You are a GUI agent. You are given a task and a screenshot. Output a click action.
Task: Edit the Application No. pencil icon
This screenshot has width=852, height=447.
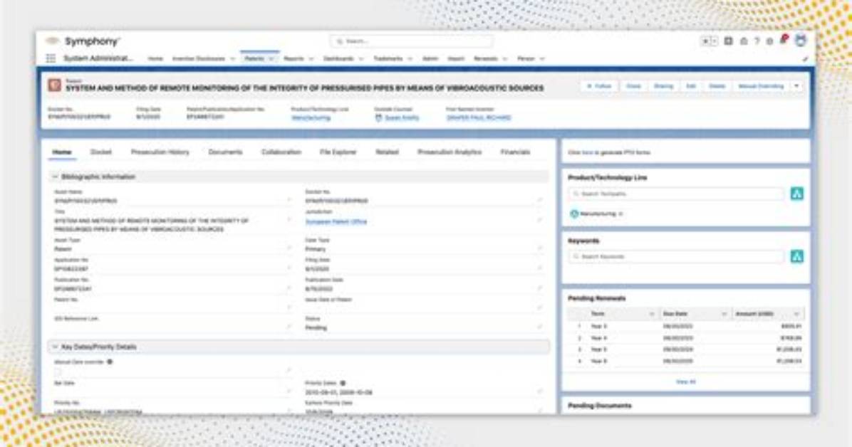click(x=289, y=268)
